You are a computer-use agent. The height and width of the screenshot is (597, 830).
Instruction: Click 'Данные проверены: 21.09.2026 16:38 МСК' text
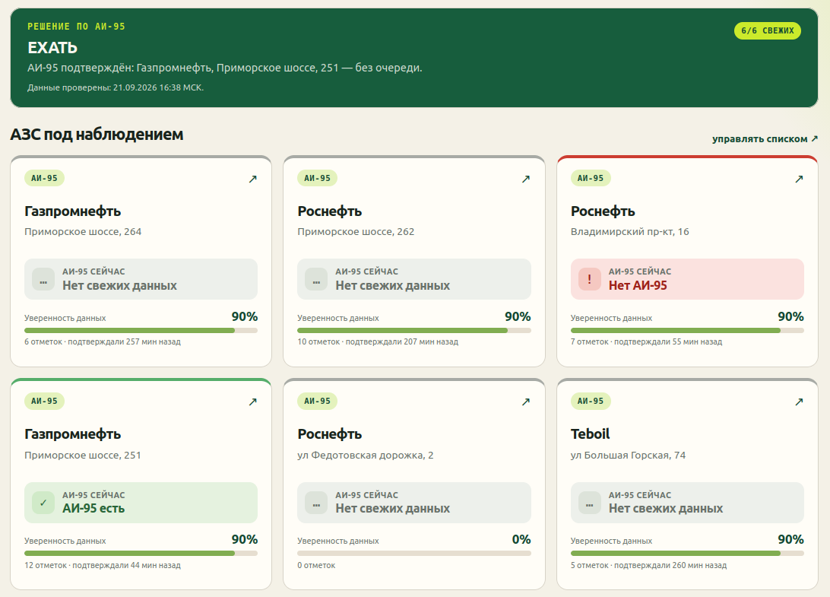116,87
